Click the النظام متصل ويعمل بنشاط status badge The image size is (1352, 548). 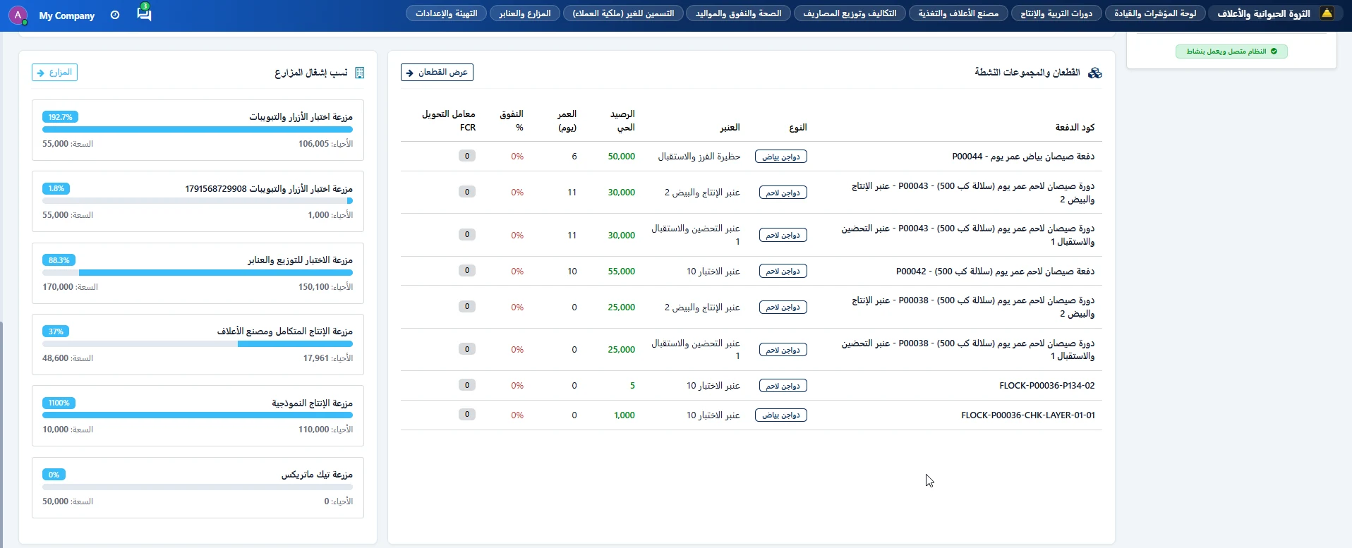tap(1231, 51)
